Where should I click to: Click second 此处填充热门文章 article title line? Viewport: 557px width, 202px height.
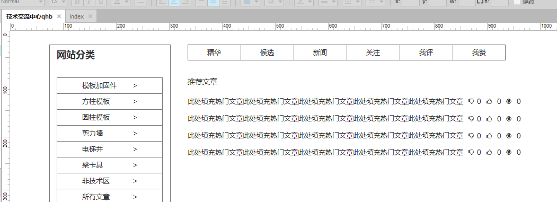pyautogui.click(x=325, y=119)
